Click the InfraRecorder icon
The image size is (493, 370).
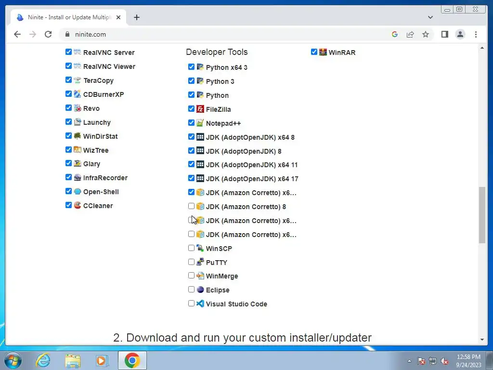pos(78,177)
